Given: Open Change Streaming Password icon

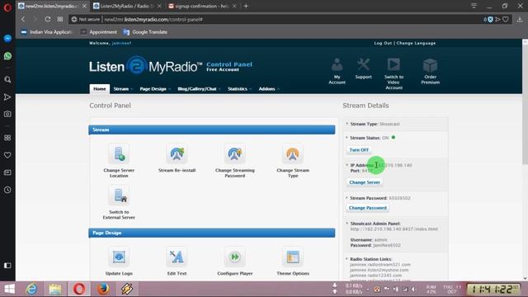Looking at the screenshot, I should coord(234,154).
